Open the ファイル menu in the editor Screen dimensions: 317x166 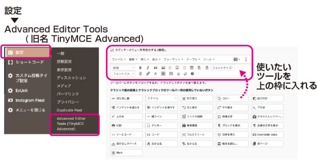point(119,59)
